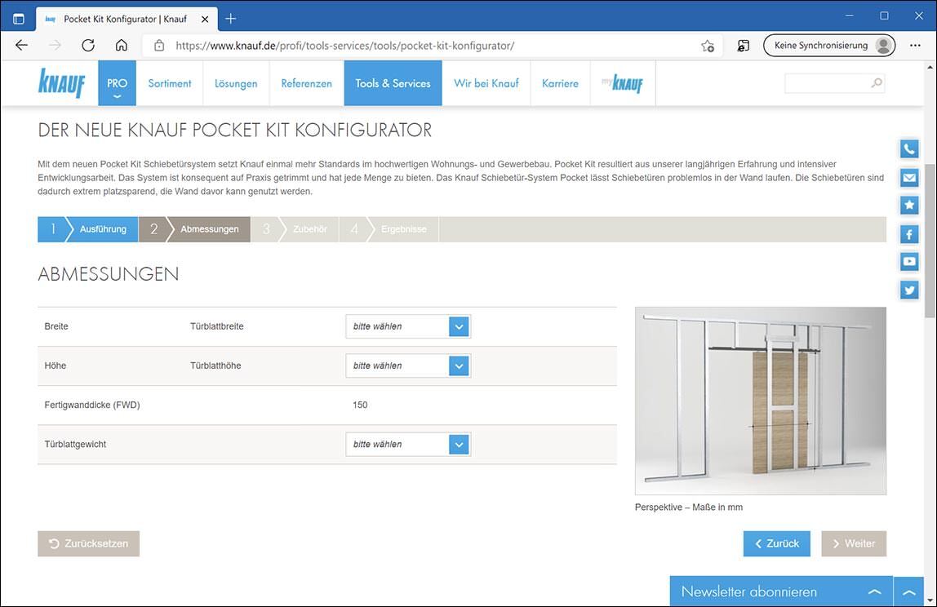Click the star favorites icon in sidebar

point(909,206)
